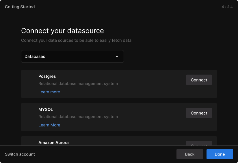Screen dimensions: 238x163
Task: Open Postgres Learn more link
Action: click(x=49, y=92)
